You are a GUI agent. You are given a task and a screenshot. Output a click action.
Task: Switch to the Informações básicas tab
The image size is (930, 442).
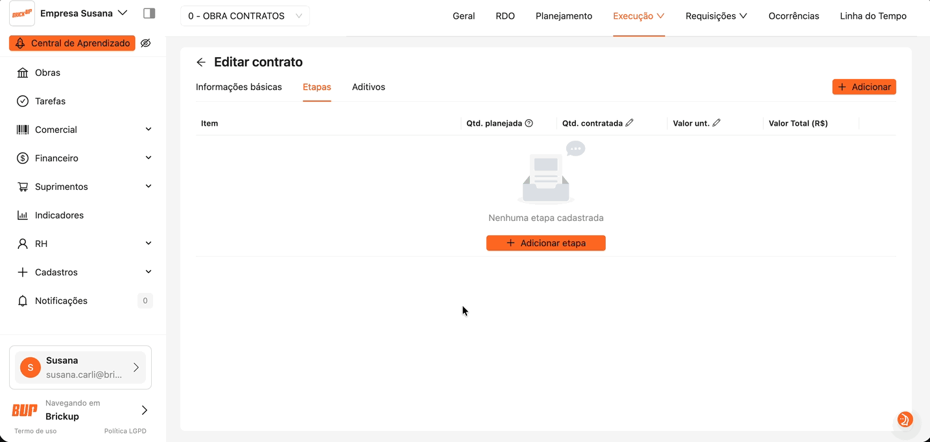tap(239, 87)
